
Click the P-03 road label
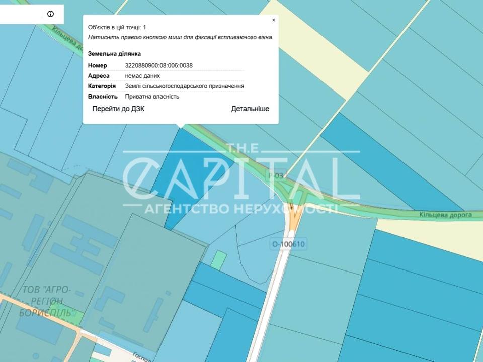(275, 176)
